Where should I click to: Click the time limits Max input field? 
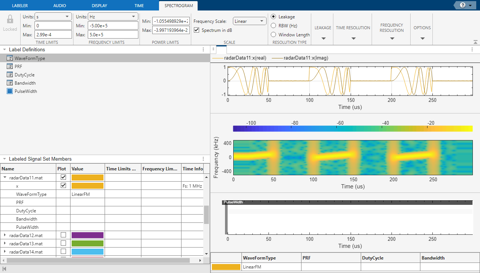[x=53, y=35]
